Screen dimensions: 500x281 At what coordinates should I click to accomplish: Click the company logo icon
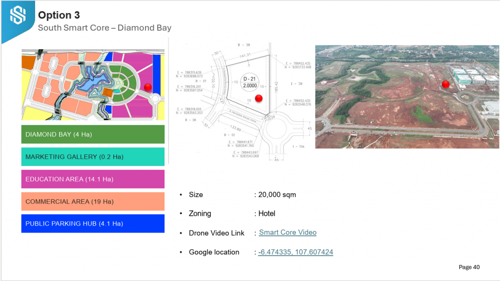(x=18, y=15)
